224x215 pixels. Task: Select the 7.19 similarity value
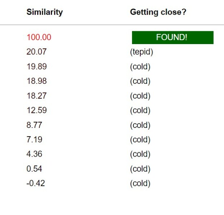pos(34,139)
